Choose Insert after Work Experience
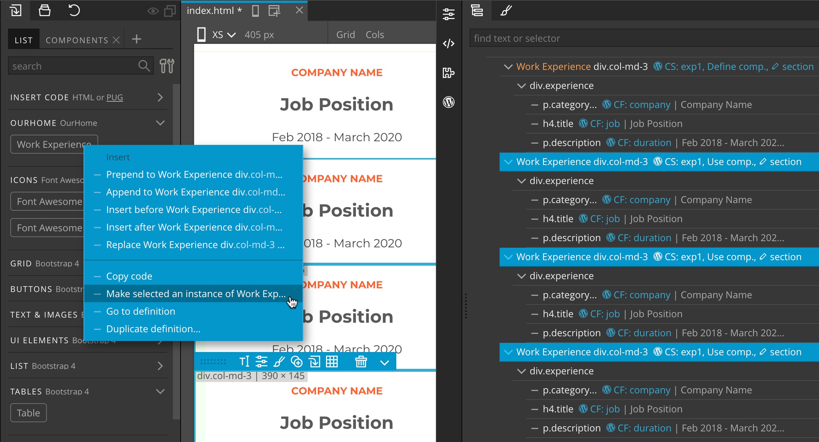Viewport: 819px width, 442px height. 193,227
